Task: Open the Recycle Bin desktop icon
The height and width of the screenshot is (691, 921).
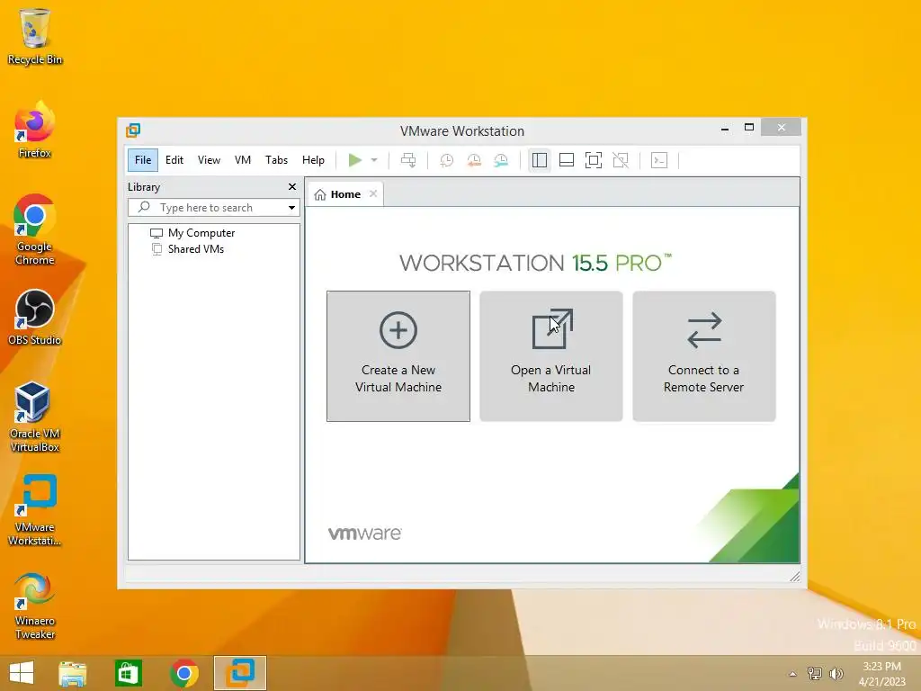Action: tap(35, 36)
